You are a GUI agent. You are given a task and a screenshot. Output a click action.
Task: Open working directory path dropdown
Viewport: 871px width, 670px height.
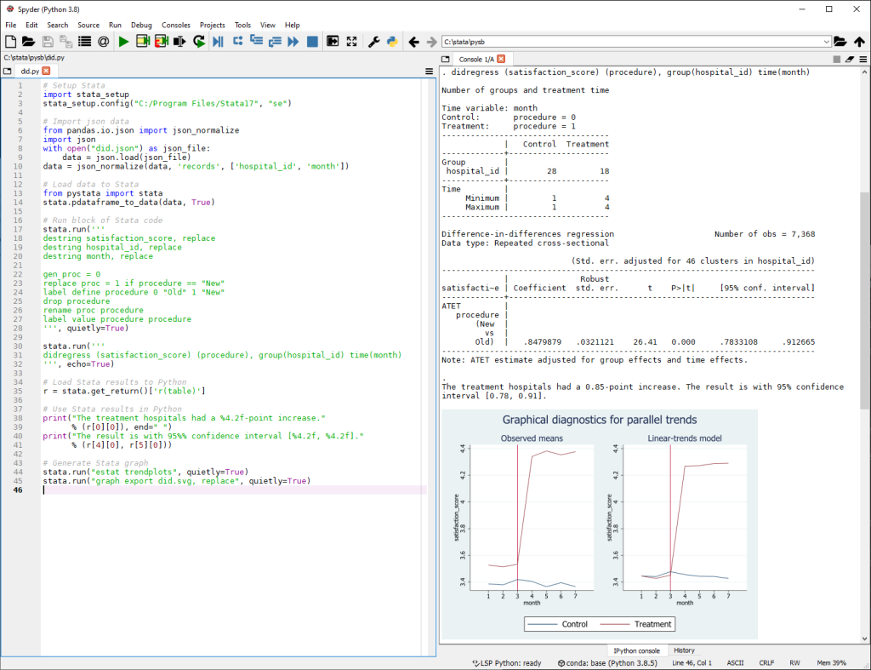(x=827, y=42)
